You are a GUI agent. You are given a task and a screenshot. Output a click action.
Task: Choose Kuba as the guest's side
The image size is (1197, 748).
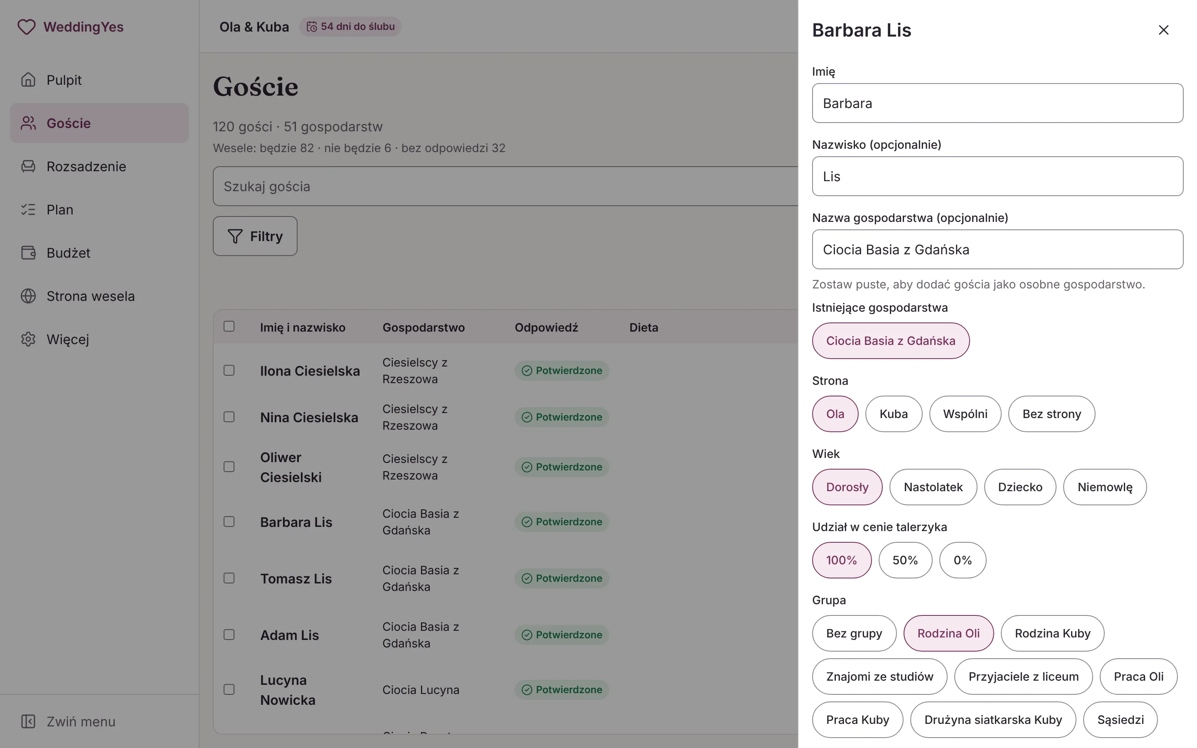pos(893,414)
